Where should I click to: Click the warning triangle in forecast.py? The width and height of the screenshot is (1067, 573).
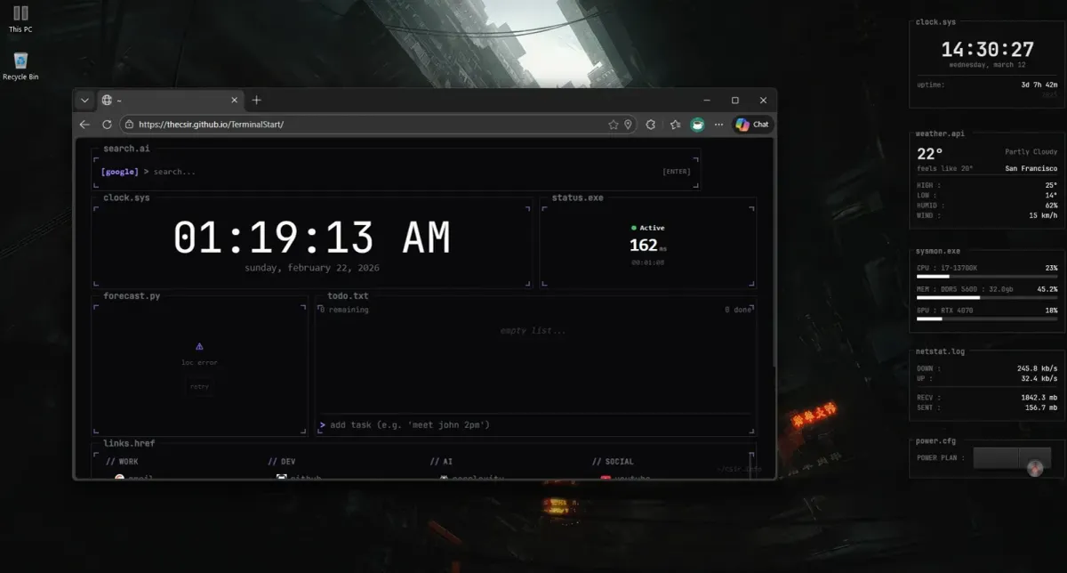(199, 346)
